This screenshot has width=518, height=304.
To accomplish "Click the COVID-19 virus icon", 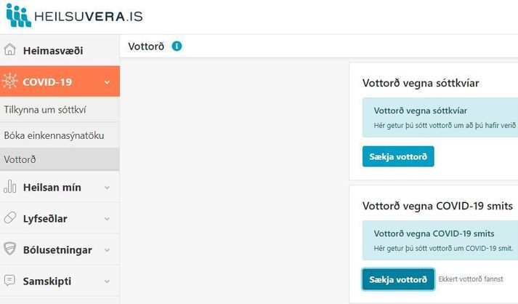I will click(10, 81).
